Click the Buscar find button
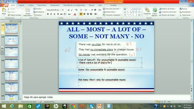 pyautogui.click(x=183, y=9)
